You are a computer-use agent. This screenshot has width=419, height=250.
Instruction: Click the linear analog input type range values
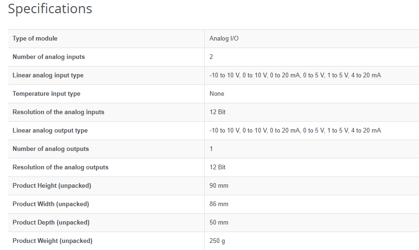point(295,75)
